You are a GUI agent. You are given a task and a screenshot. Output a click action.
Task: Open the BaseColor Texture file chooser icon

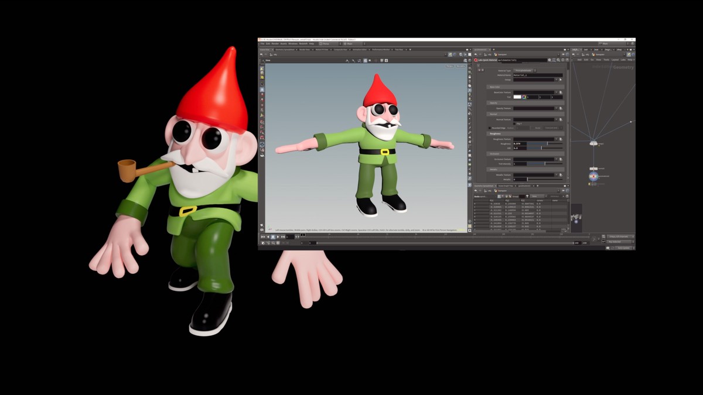[561, 92]
